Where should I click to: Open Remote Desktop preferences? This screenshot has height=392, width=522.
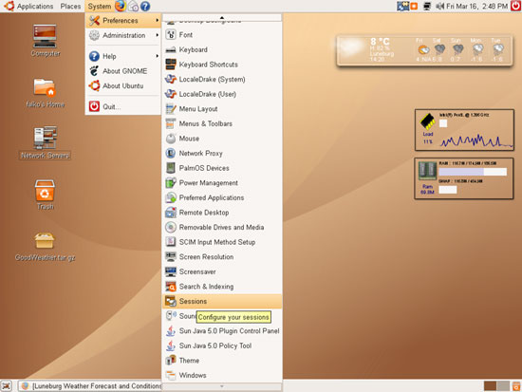coord(222,213)
